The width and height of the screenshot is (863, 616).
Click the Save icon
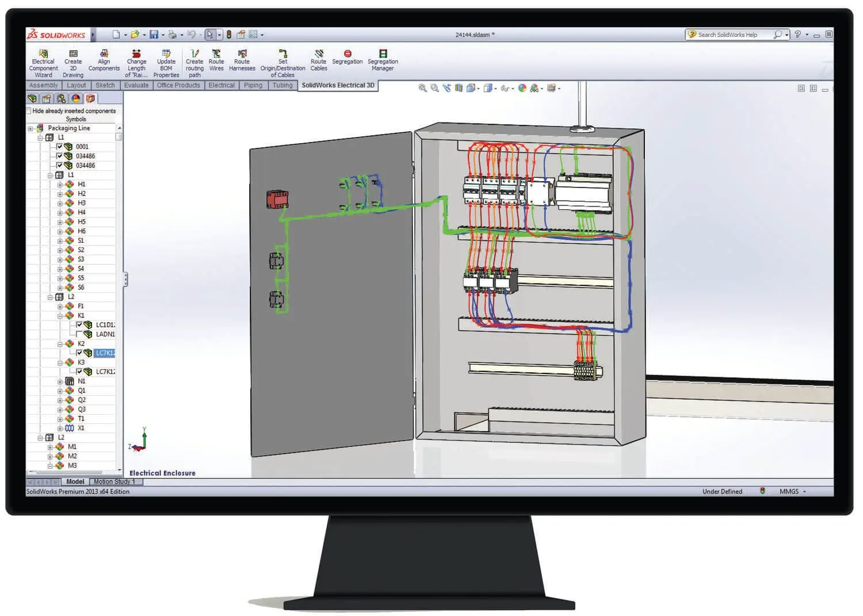tap(154, 35)
